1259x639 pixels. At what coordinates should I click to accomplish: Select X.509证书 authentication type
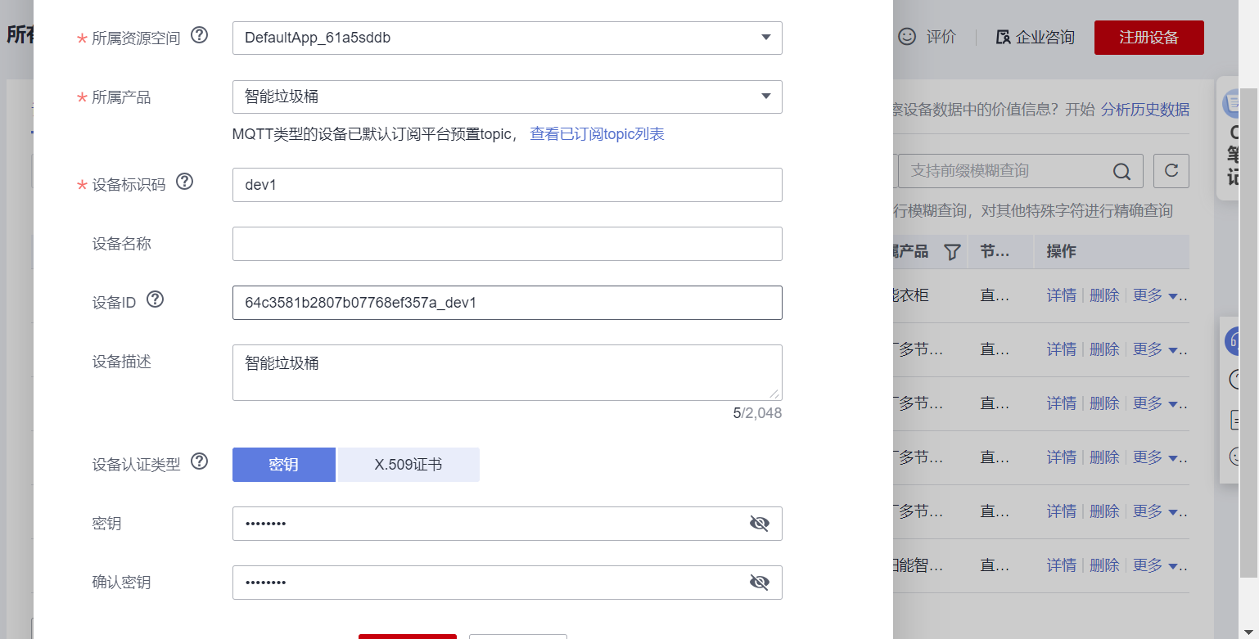408,465
